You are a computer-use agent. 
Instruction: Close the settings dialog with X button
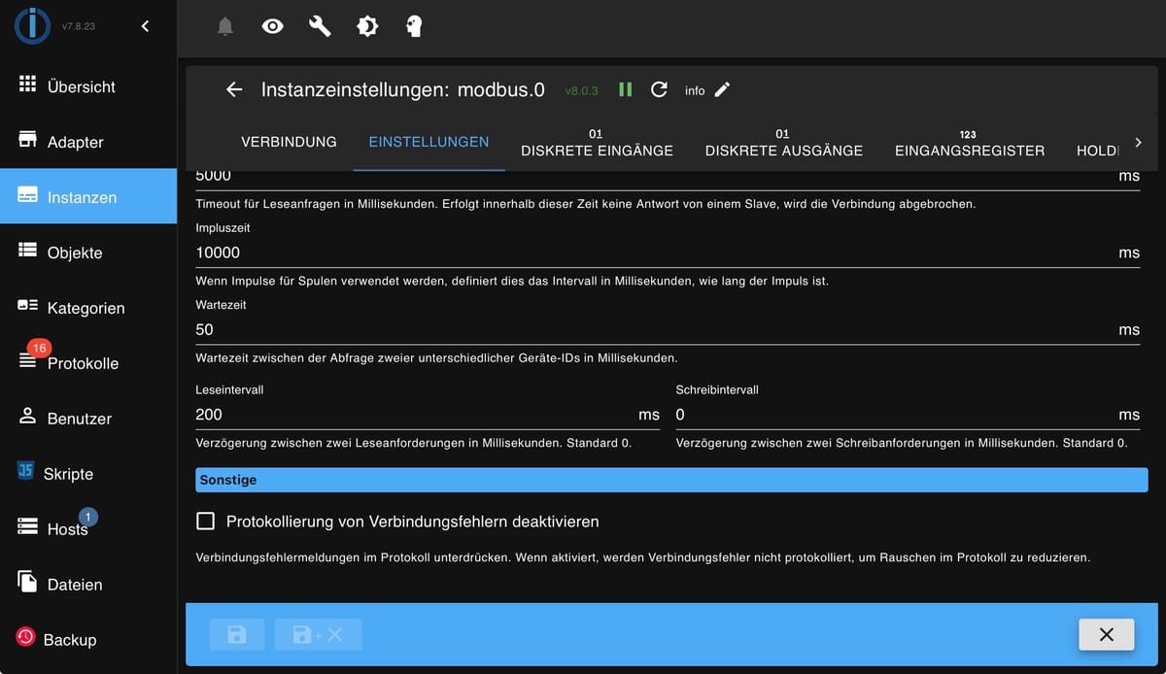tap(1107, 634)
